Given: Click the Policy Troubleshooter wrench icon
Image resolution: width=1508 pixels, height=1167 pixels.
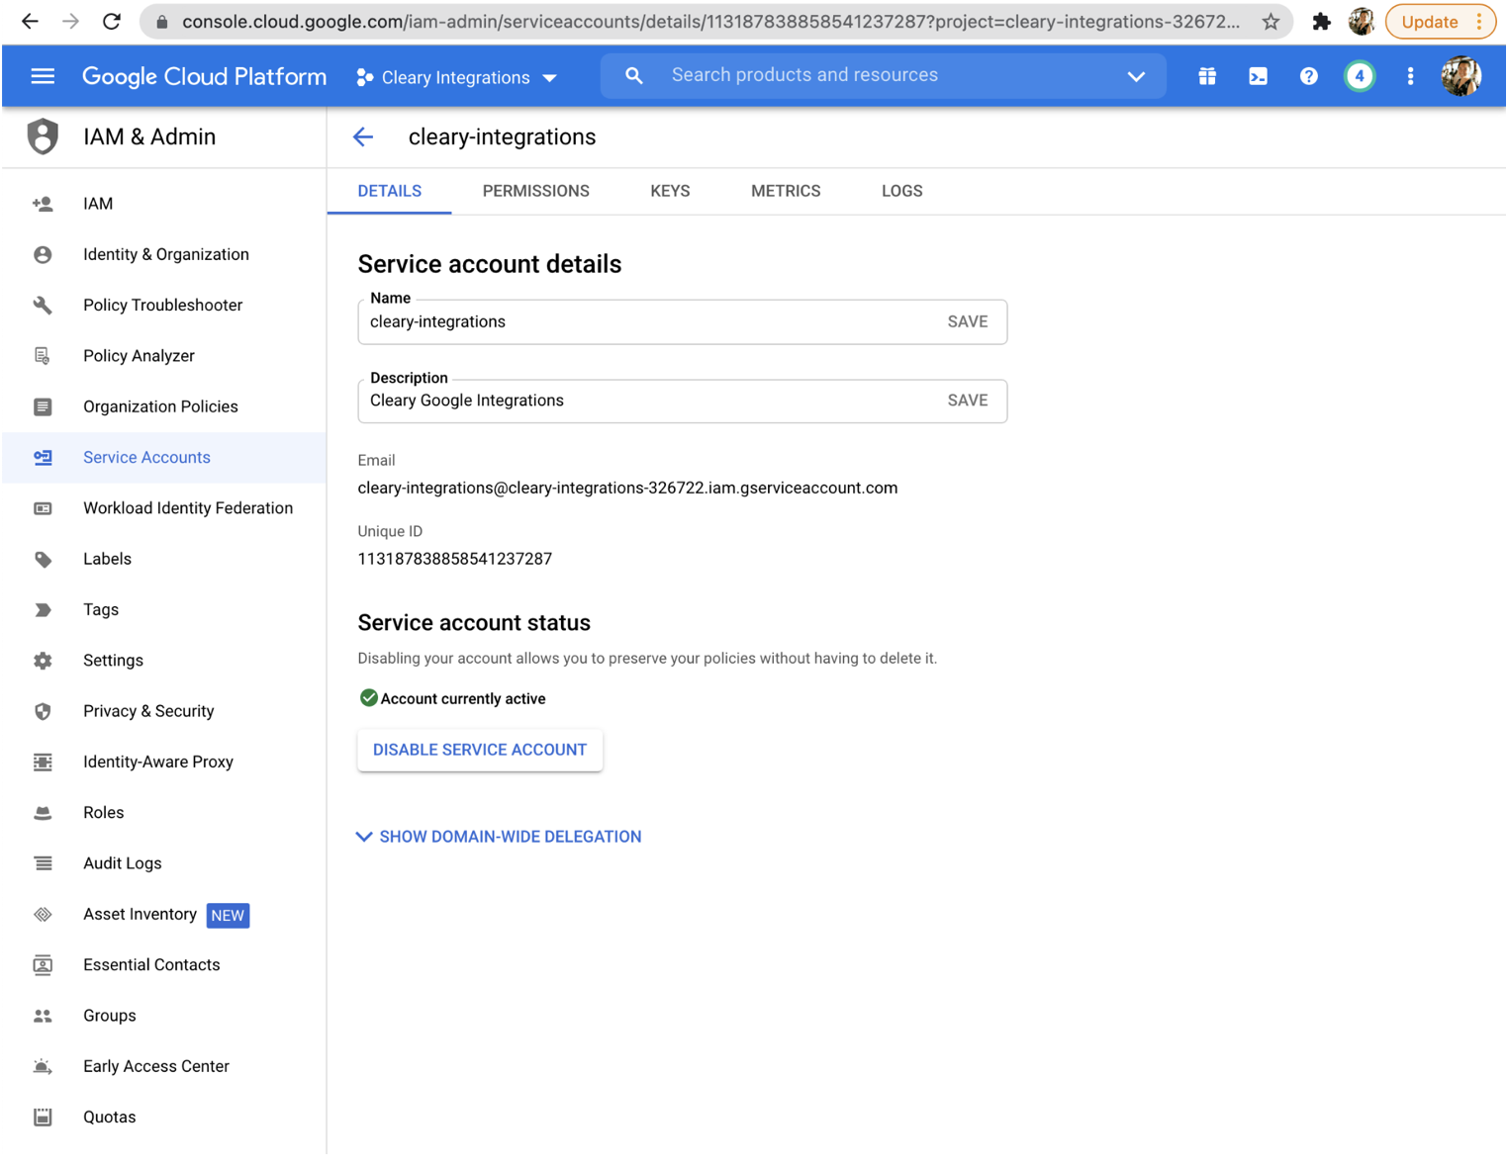Looking at the screenshot, I should click(43, 305).
